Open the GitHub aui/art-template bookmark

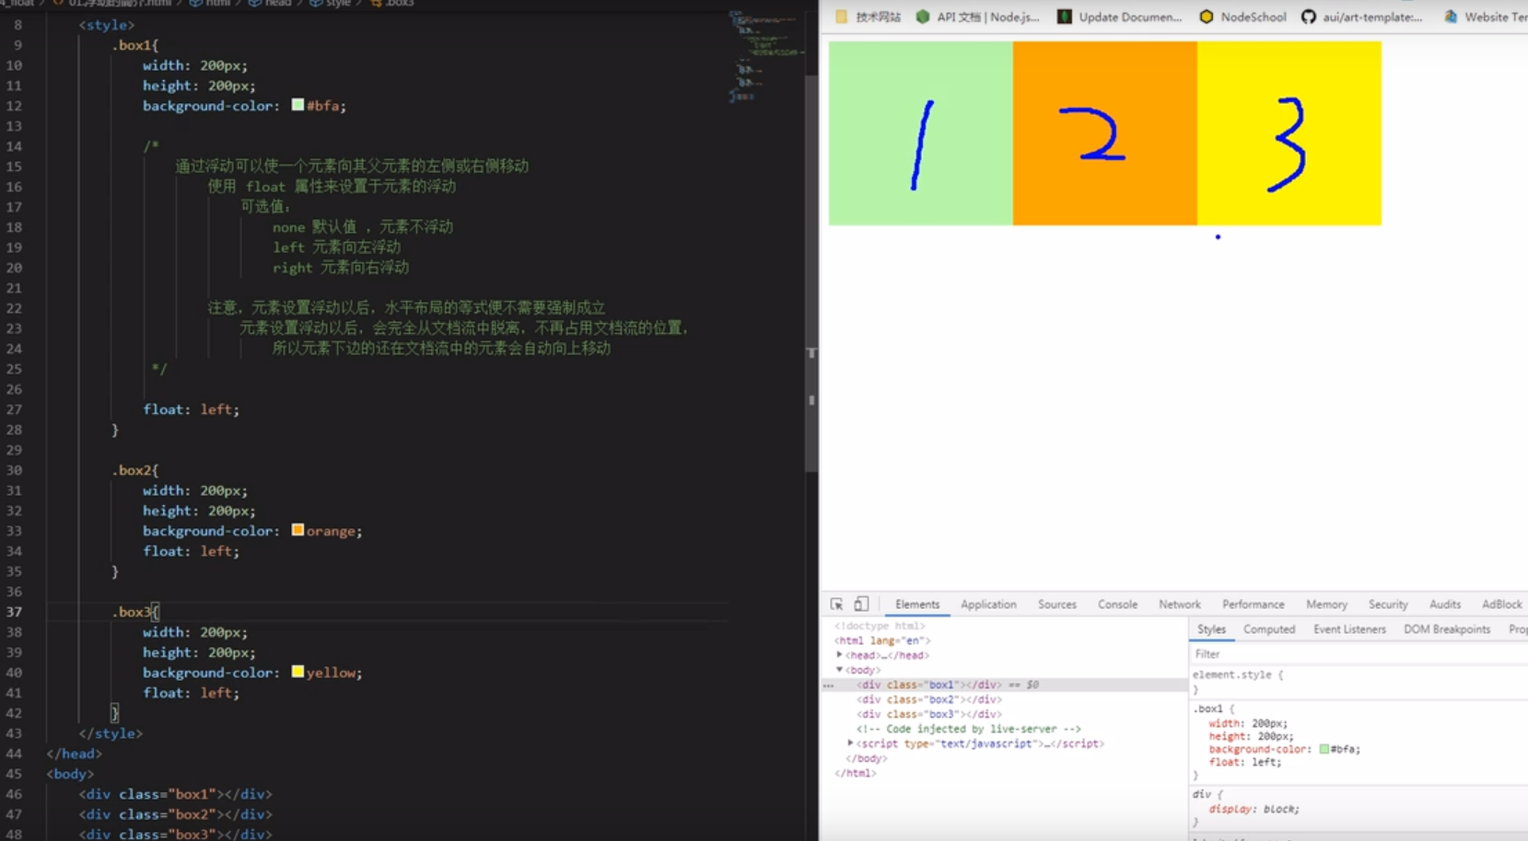coord(1362,17)
